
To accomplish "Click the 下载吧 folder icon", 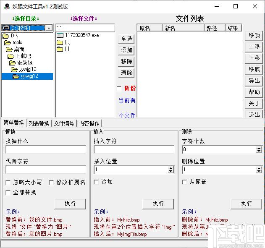I will click(x=11, y=56).
